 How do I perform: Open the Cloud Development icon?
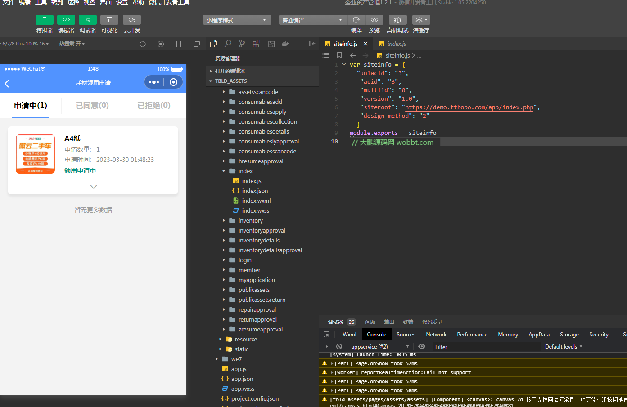click(131, 20)
